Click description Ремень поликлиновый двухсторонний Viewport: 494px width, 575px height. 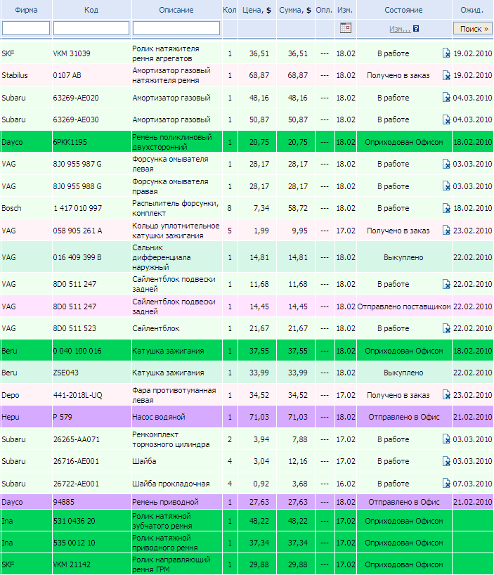172,142
